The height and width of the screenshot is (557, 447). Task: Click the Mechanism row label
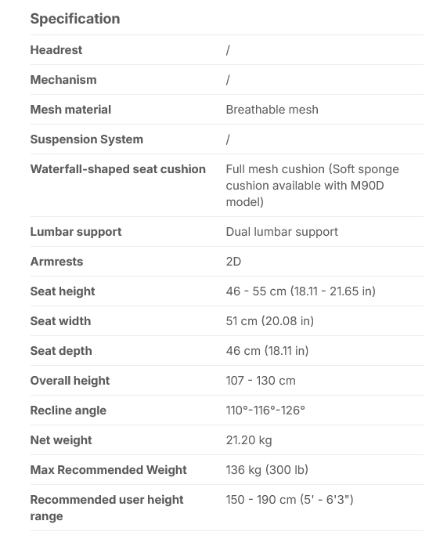pyautogui.click(x=63, y=80)
